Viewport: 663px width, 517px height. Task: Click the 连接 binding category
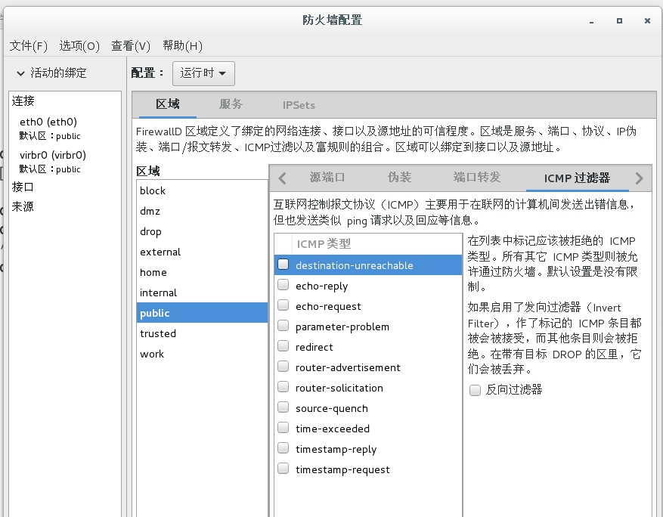(23, 101)
